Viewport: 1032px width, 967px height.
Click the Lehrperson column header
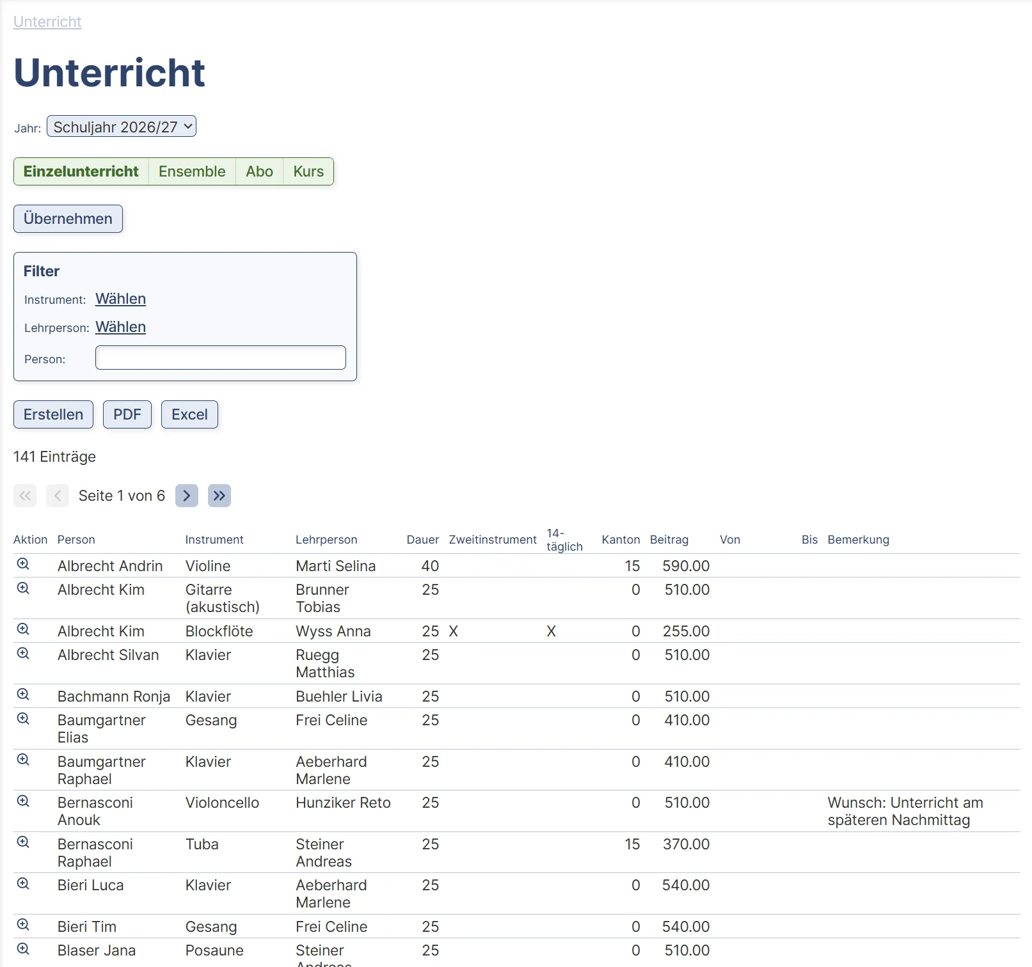(x=326, y=540)
